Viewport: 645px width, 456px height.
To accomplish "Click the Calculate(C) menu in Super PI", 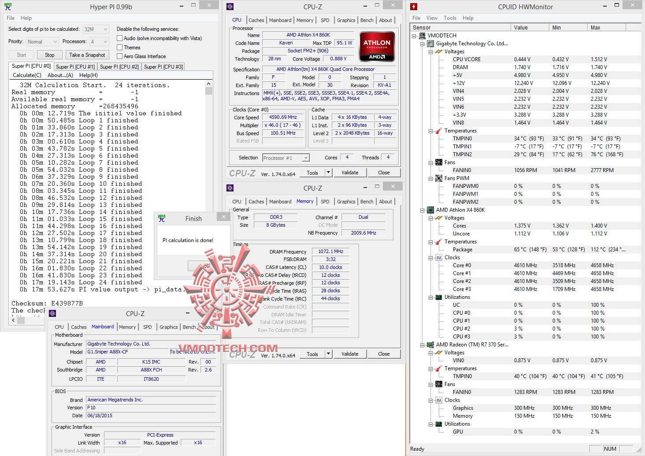I will pyautogui.click(x=27, y=75).
